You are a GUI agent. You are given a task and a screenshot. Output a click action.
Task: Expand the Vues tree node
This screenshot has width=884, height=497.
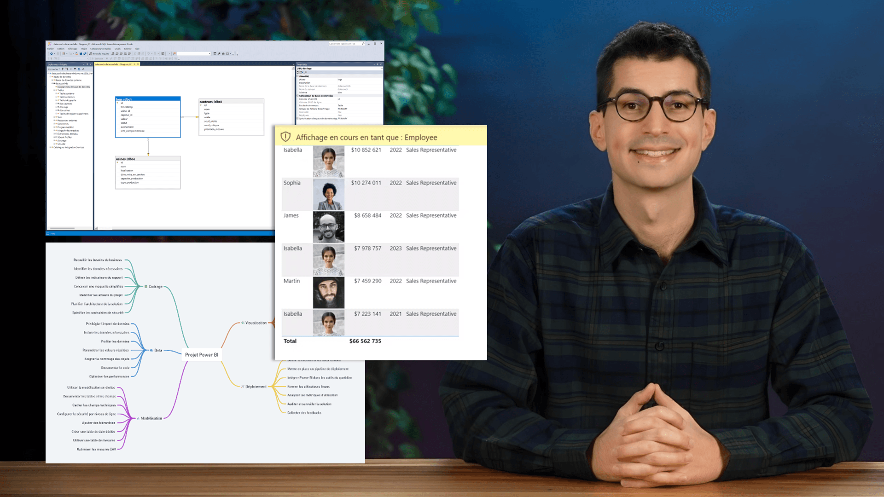(54, 117)
